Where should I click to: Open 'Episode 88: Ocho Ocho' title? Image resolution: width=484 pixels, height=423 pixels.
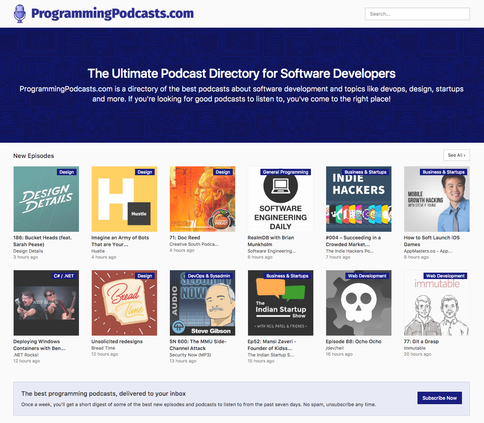coord(353,342)
